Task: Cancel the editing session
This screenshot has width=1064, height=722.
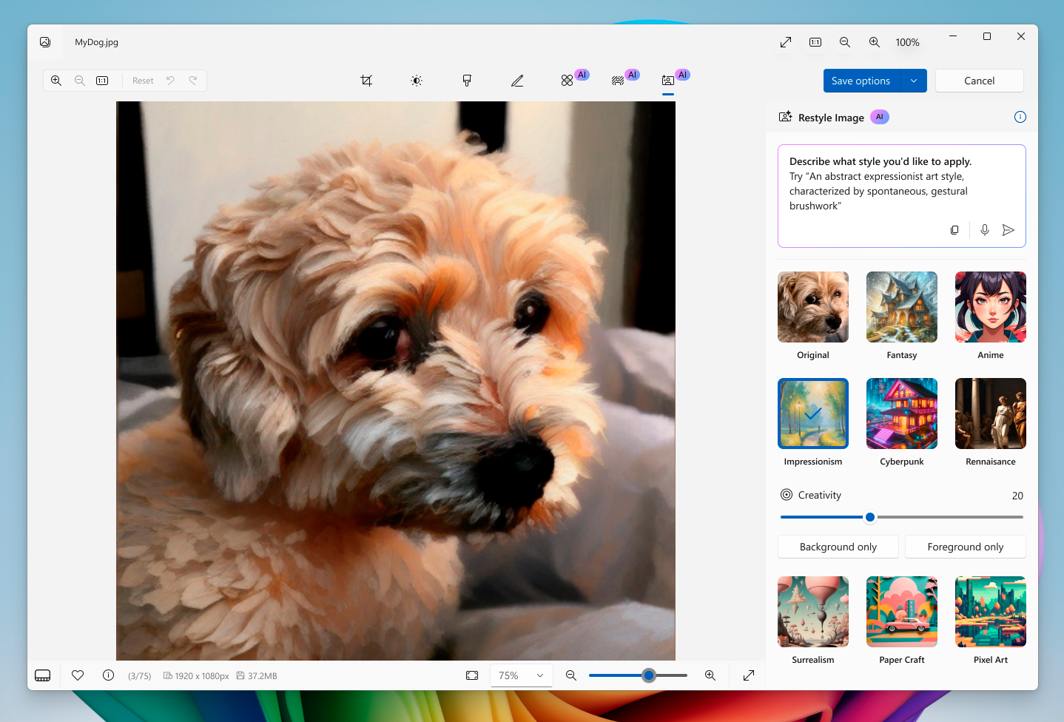Action: click(x=980, y=81)
